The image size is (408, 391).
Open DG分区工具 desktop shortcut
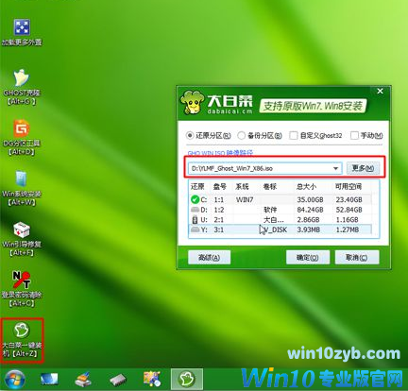(22, 138)
